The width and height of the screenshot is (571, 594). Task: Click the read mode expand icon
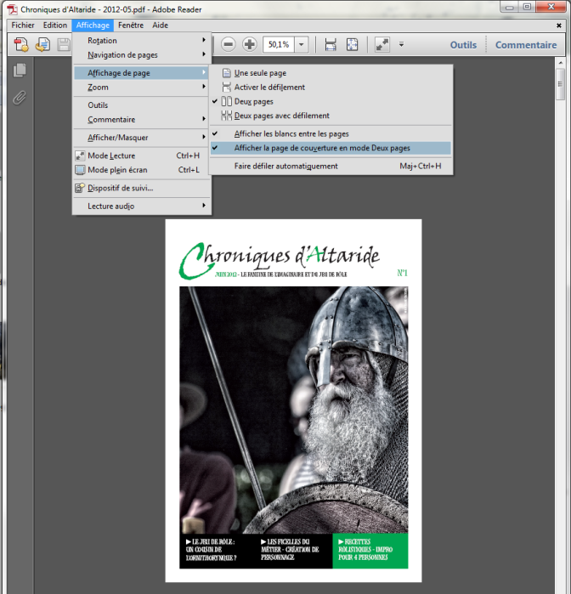(x=382, y=44)
